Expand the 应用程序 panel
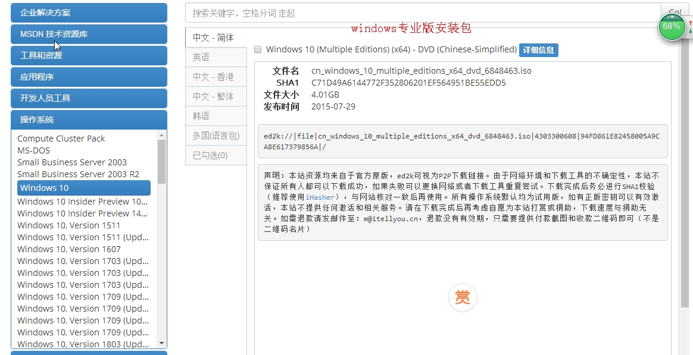 click(89, 77)
